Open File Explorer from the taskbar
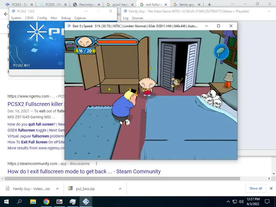Screen dimensions: 276x207 click(x=33, y=202)
